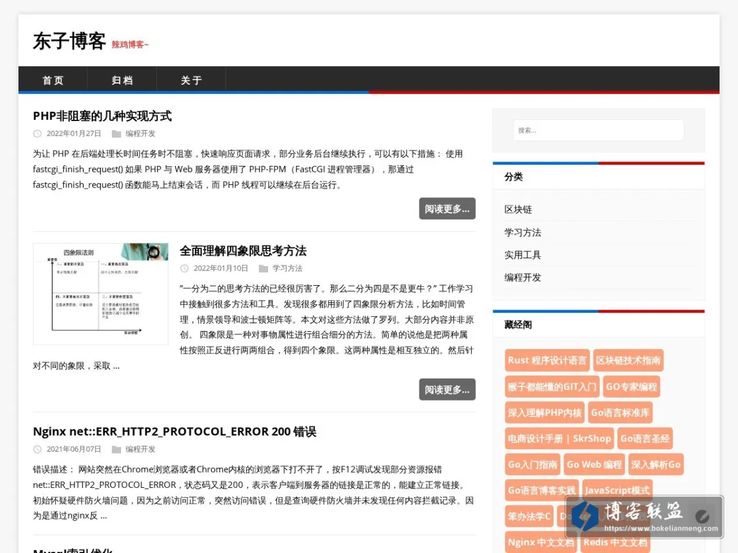Open the Go Web 编程 tag
The height and width of the screenshot is (553, 738).
click(x=594, y=465)
